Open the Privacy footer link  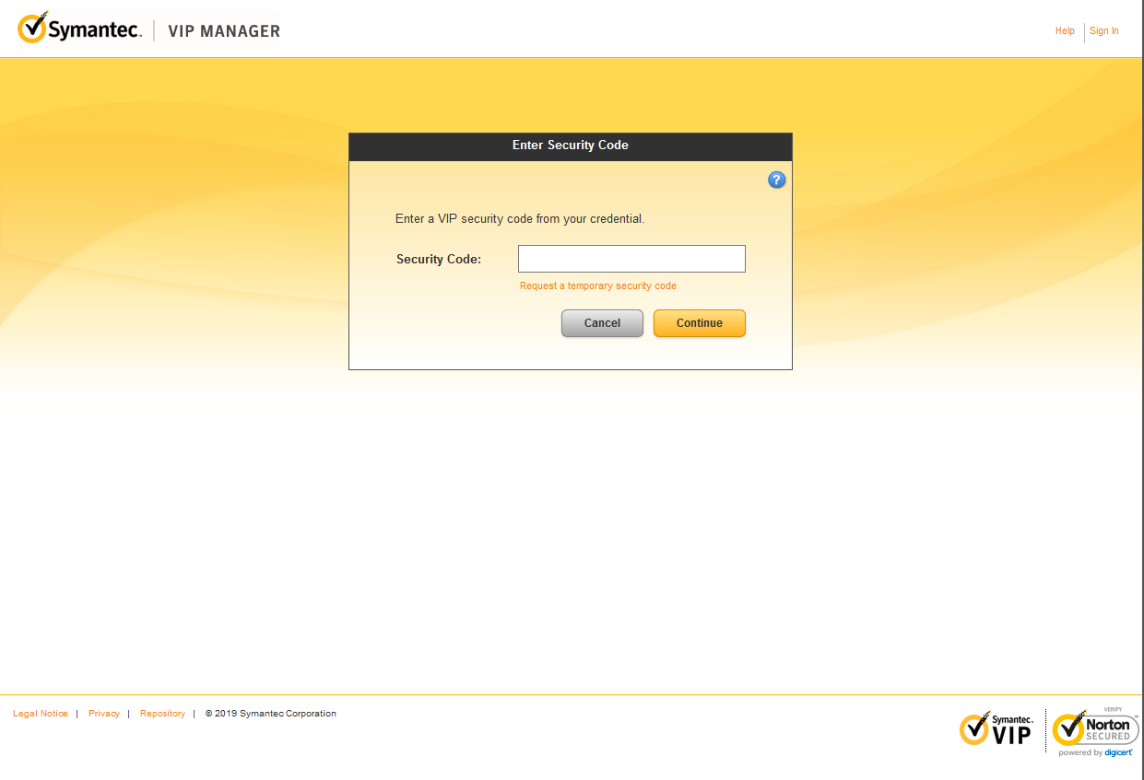pos(104,714)
